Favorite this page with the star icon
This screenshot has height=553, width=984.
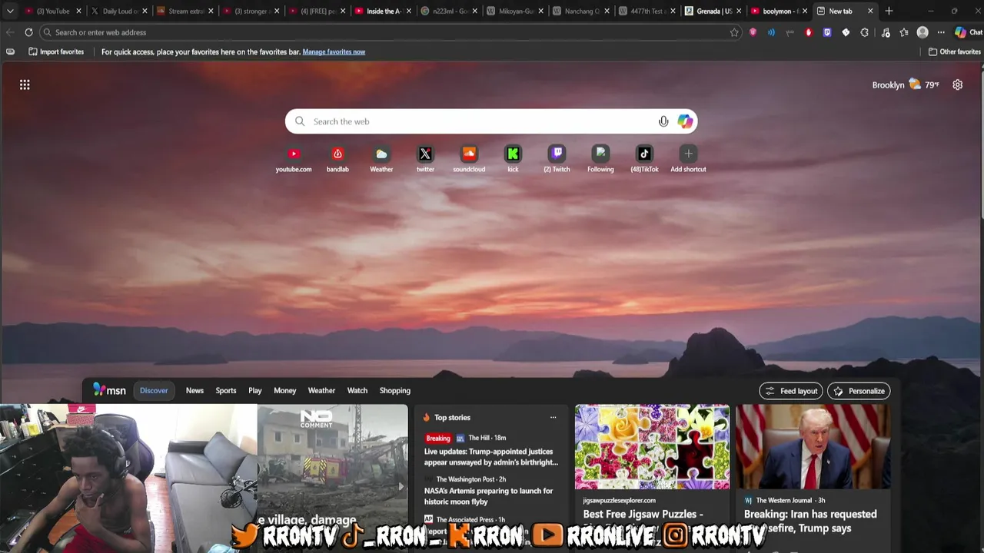pos(734,32)
